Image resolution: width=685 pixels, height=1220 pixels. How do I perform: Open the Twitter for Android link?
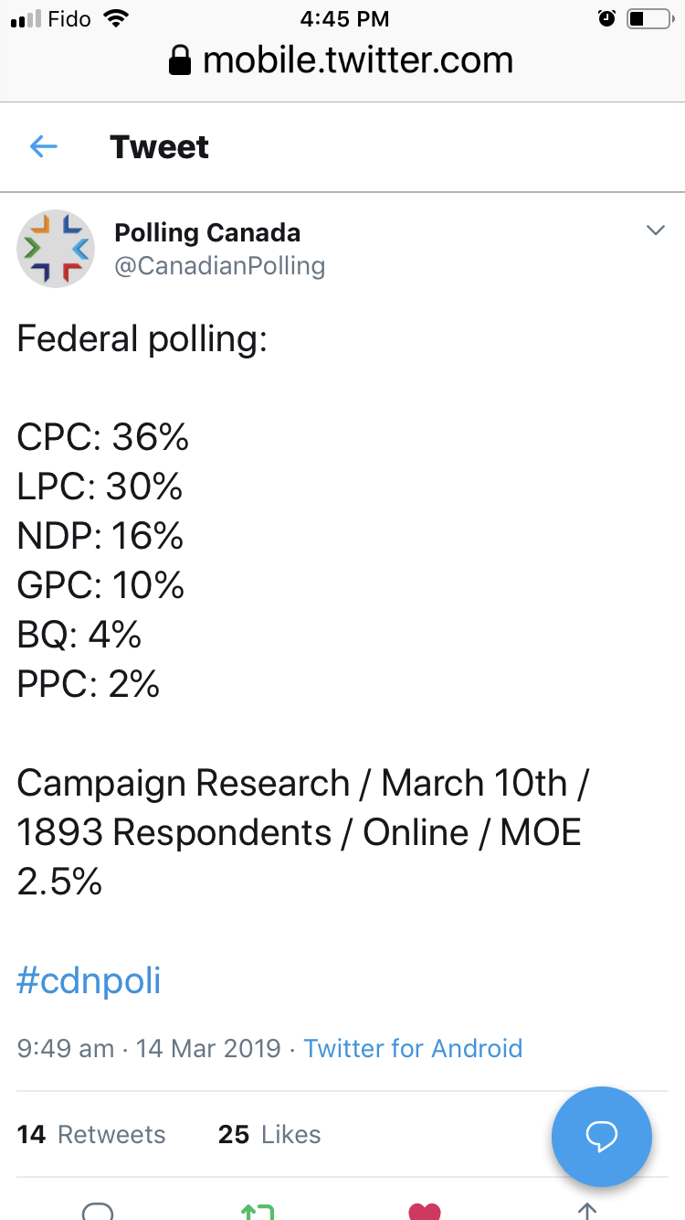413,1048
